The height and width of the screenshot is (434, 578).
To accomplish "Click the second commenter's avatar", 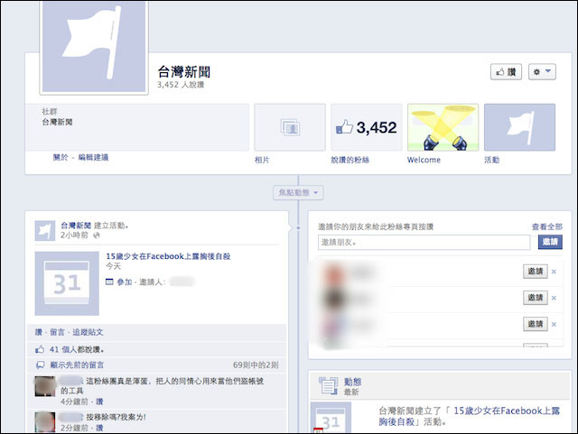I will (x=45, y=422).
